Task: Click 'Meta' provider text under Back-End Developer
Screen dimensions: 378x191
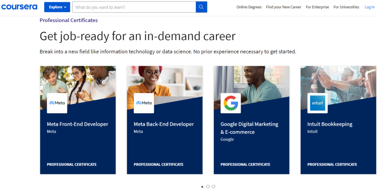Action: point(138,132)
